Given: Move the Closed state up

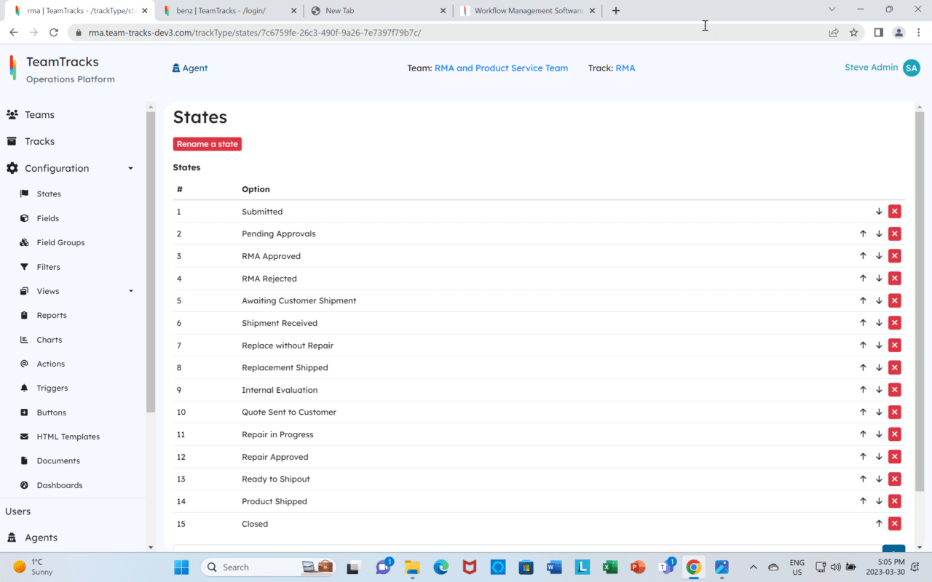Looking at the screenshot, I should pyautogui.click(x=879, y=524).
